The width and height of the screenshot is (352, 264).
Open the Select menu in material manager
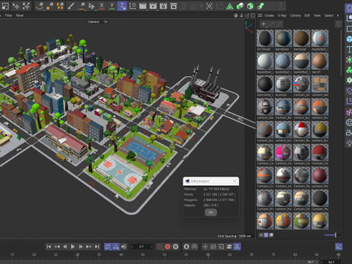click(x=329, y=15)
